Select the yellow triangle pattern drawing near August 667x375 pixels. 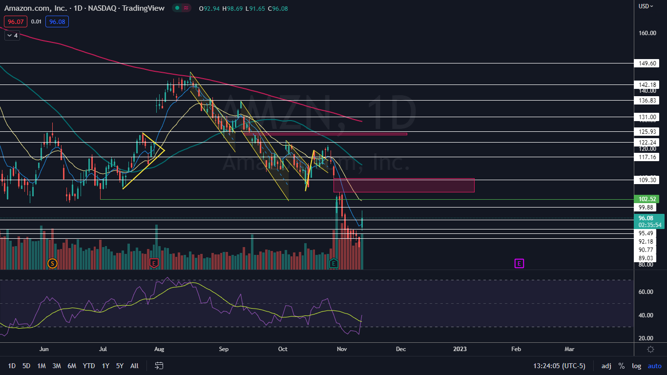145,160
